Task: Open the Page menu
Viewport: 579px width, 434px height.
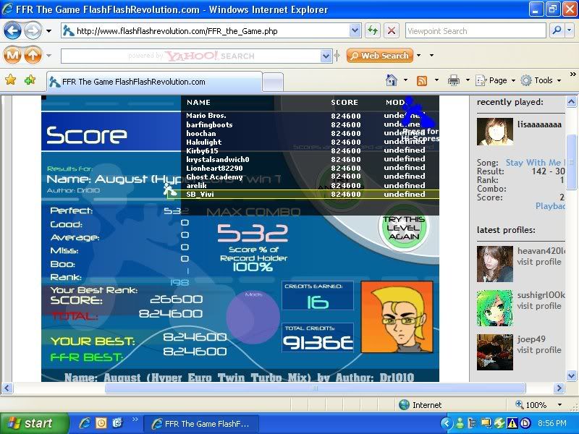Action: pyautogui.click(x=498, y=80)
